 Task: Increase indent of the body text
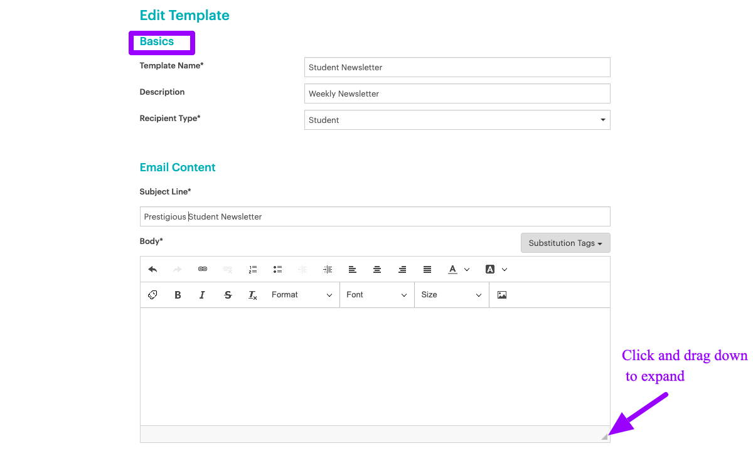328,269
